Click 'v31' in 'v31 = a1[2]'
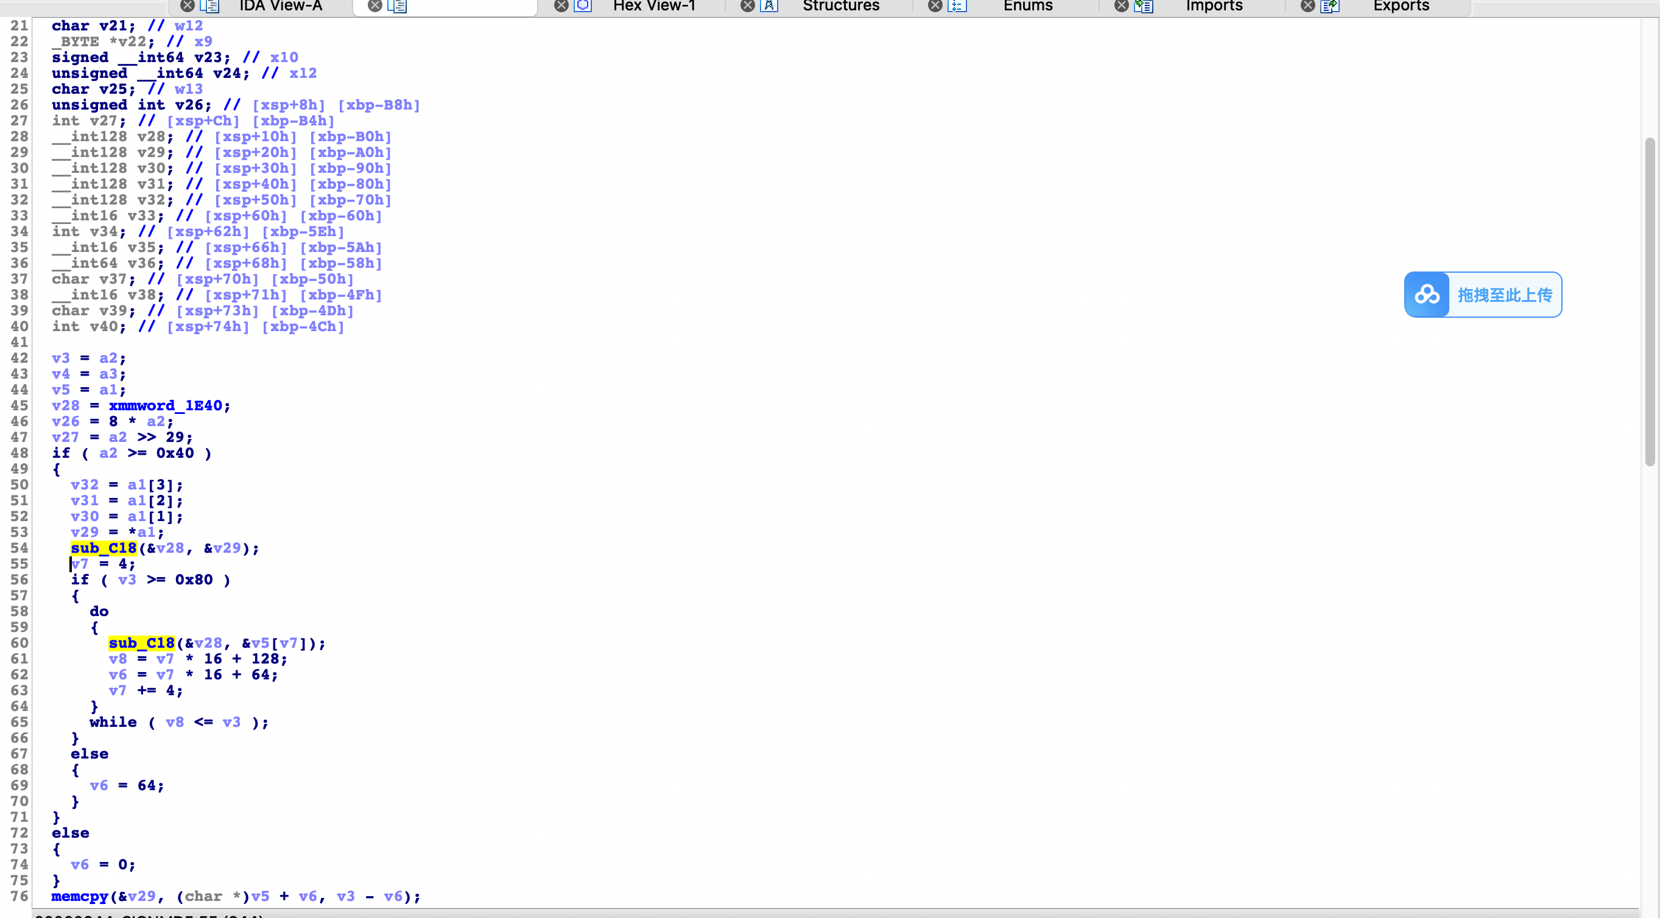The height and width of the screenshot is (918, 1660). tap(85, 500)
